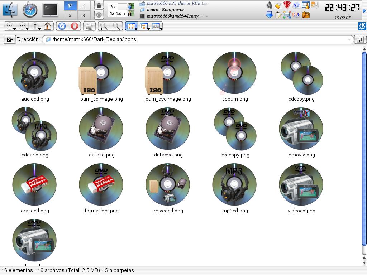This screenshot has width=367, height=275.
Task: Open the back history dropdown arrow
Action: click(x=15, y=29)
